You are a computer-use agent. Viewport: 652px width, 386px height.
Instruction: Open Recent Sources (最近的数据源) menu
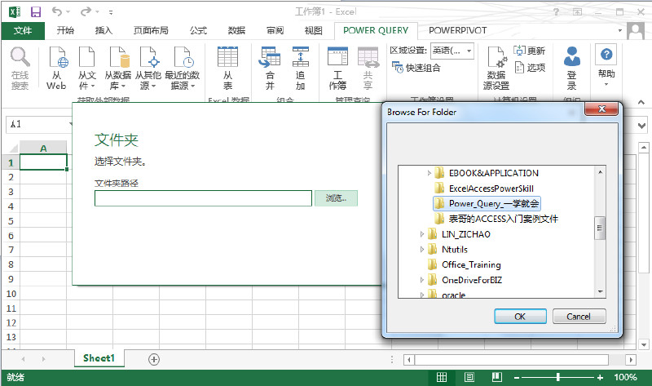coord(182,69)
